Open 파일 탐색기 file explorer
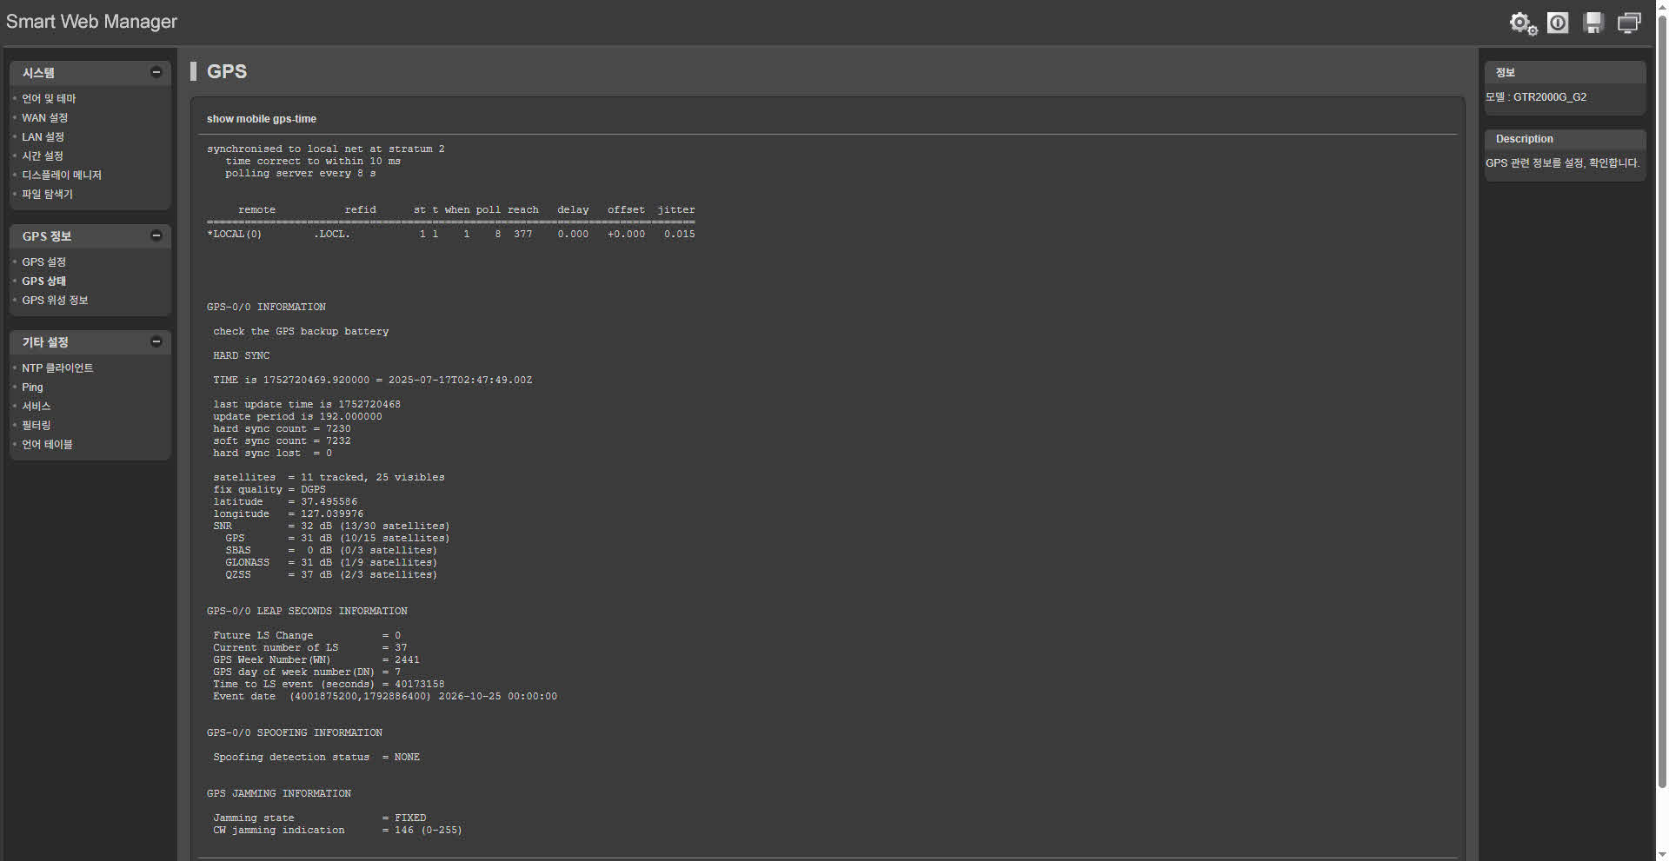The width and height of the screenshot is (1669, 861). (x=48, y=195)
